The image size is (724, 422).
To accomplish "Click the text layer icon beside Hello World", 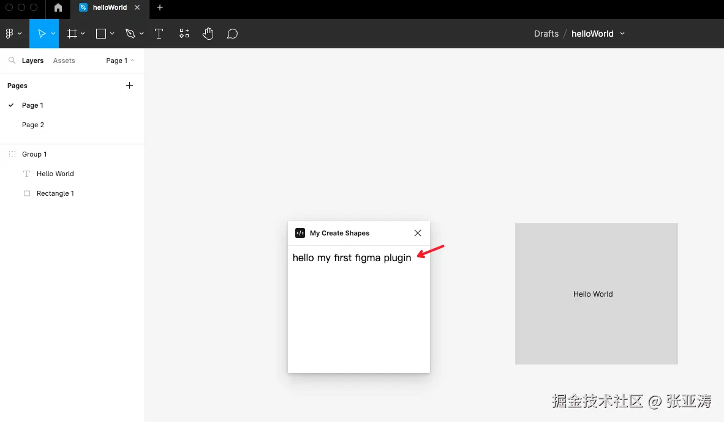I will coord(27,174).
